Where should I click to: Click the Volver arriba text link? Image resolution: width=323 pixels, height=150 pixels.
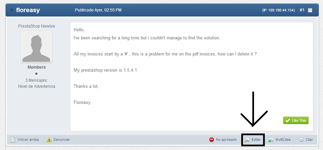click(28, 140)
